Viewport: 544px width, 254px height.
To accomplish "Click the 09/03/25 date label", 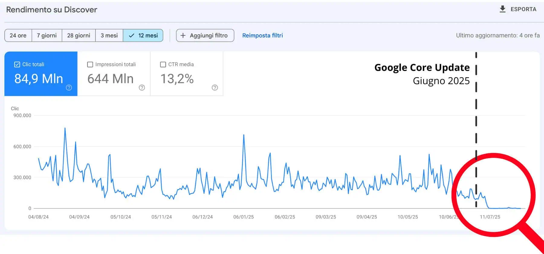I will point(326,217).
